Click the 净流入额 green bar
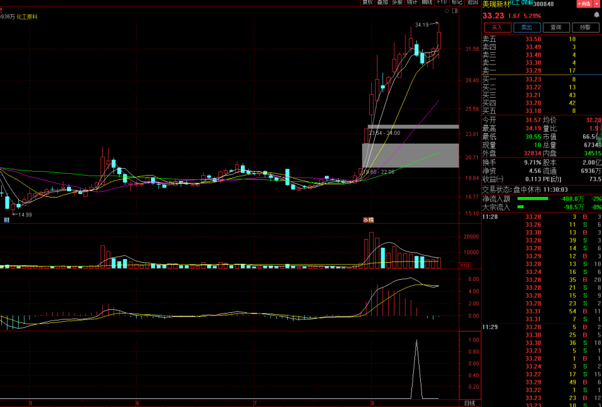The width and height of the screenshot is (602, 407). pos(532,199)
